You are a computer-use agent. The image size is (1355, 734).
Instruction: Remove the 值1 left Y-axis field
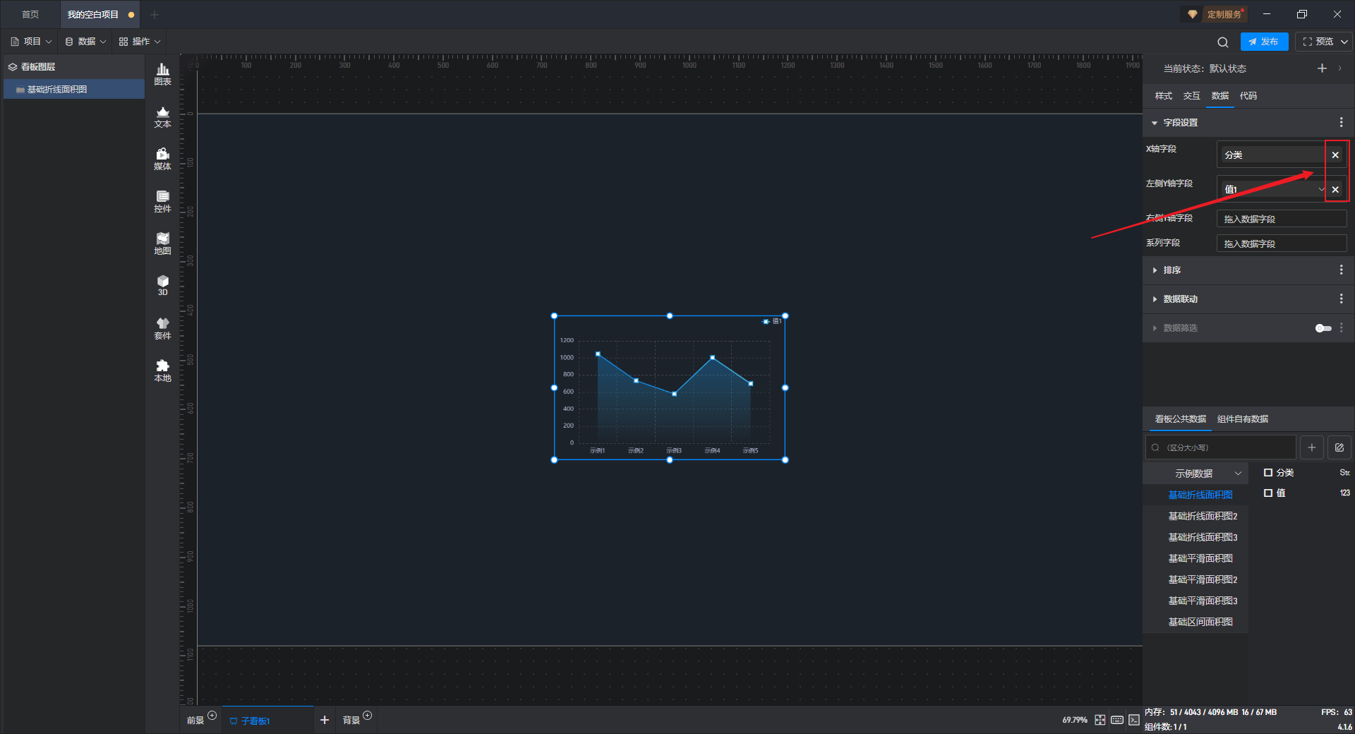[x=1335, y=190]
